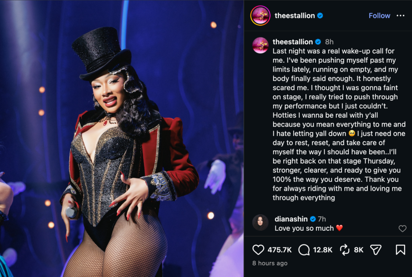Screen dimensions: 412x277
Task: Like the post with heart icon
Action: [x=258, y=250]
